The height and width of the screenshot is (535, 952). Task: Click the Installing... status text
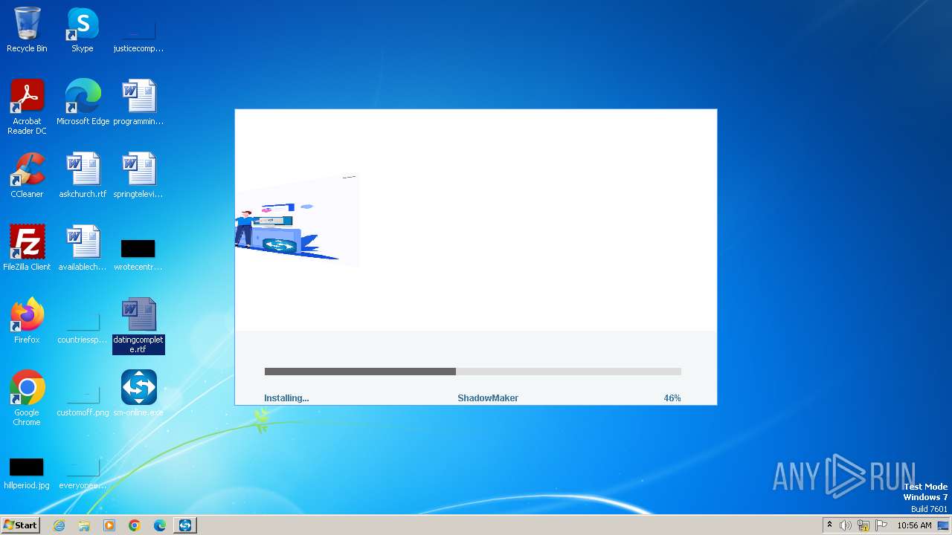[286, 398]
